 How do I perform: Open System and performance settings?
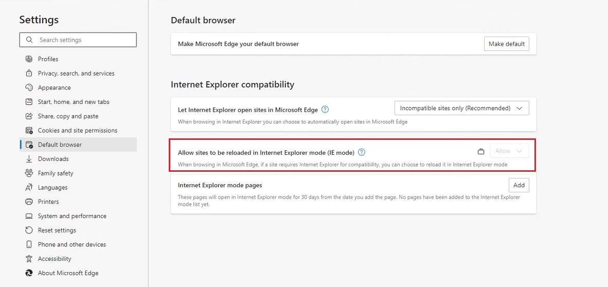[x=78, y=216]
